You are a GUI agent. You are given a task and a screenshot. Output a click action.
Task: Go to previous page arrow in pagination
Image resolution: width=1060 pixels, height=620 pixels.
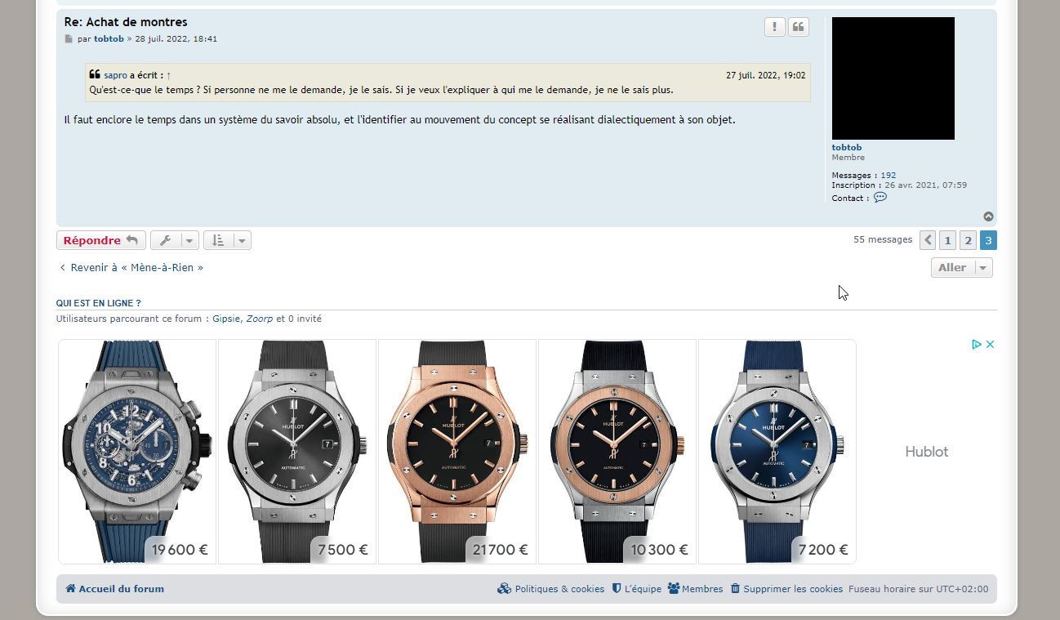(928, 240)
